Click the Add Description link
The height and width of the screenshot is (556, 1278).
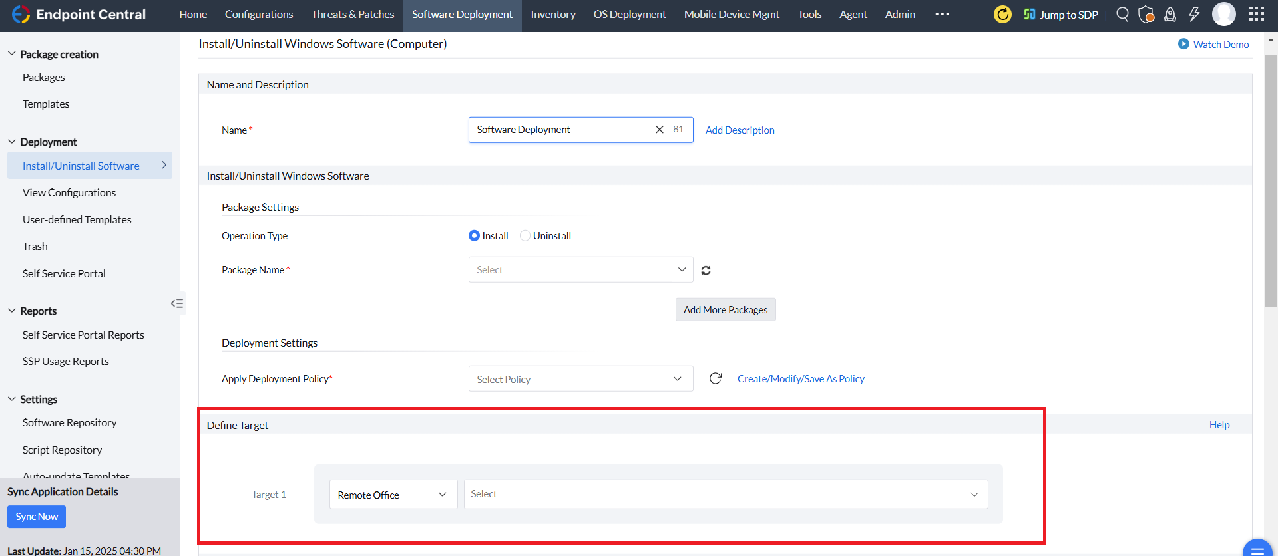tap(740, 130)
